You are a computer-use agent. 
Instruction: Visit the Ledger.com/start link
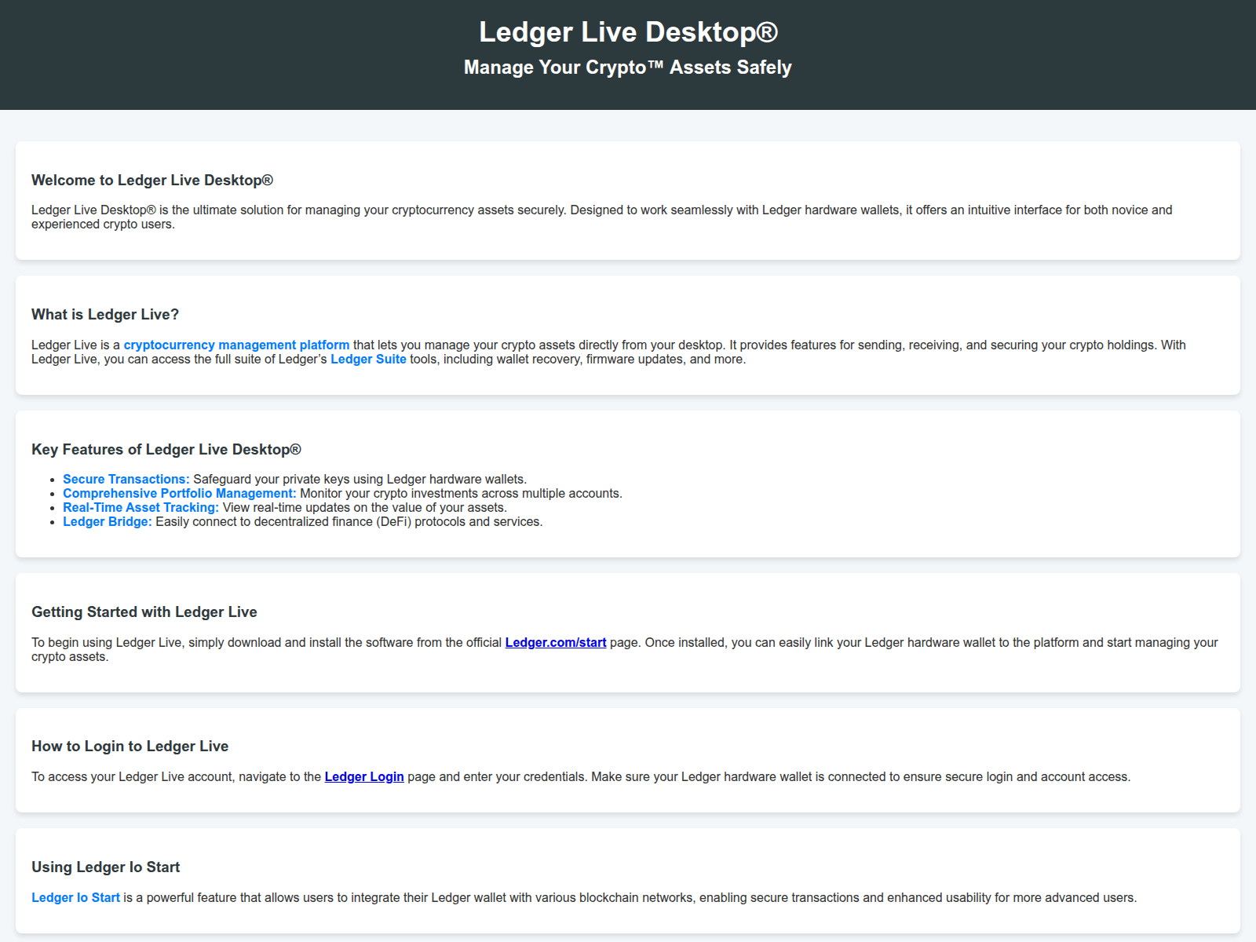pyautogui.click(x=556, y=643)
